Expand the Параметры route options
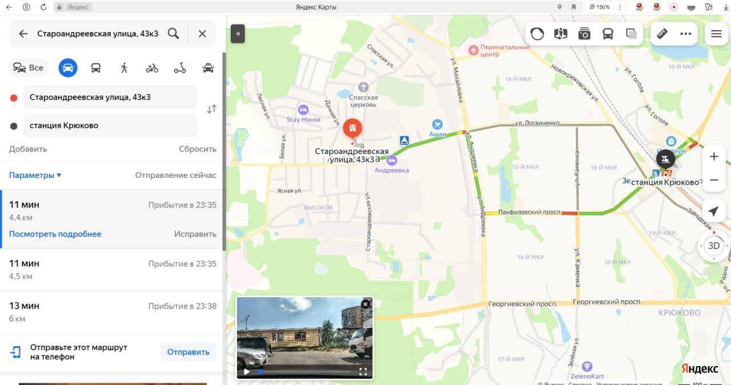Screen dimensions: 731x385 point(35,175)
